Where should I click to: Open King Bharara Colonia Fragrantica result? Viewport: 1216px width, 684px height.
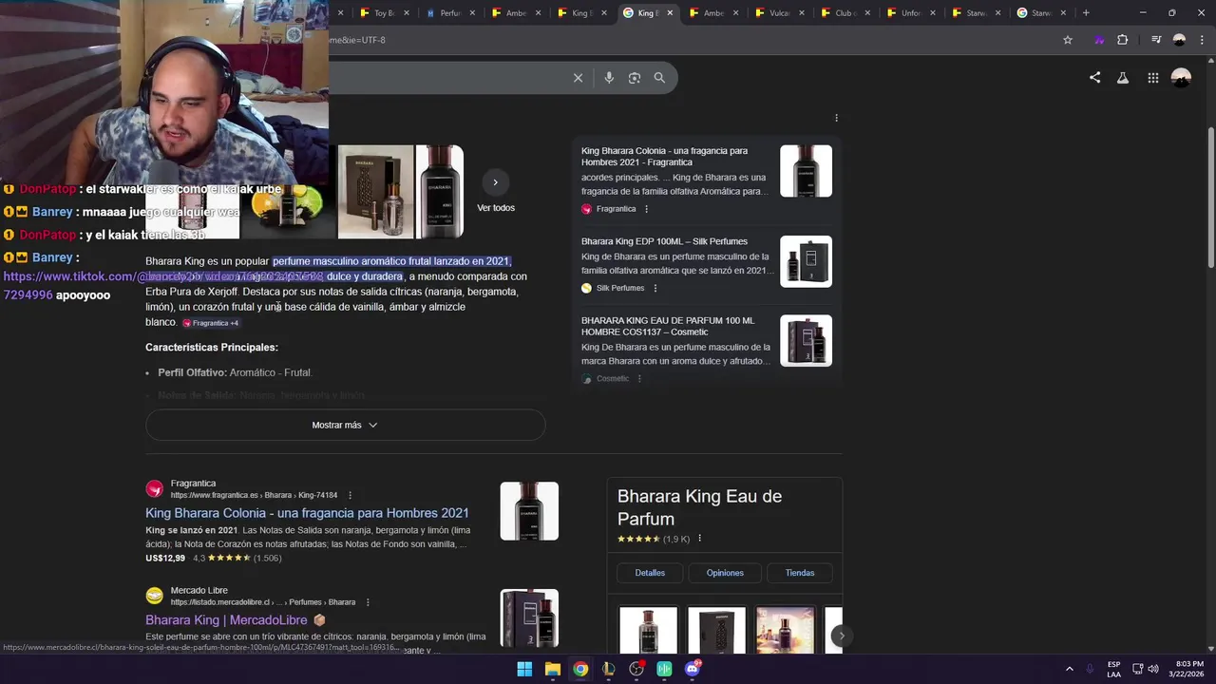coord(307,513)
